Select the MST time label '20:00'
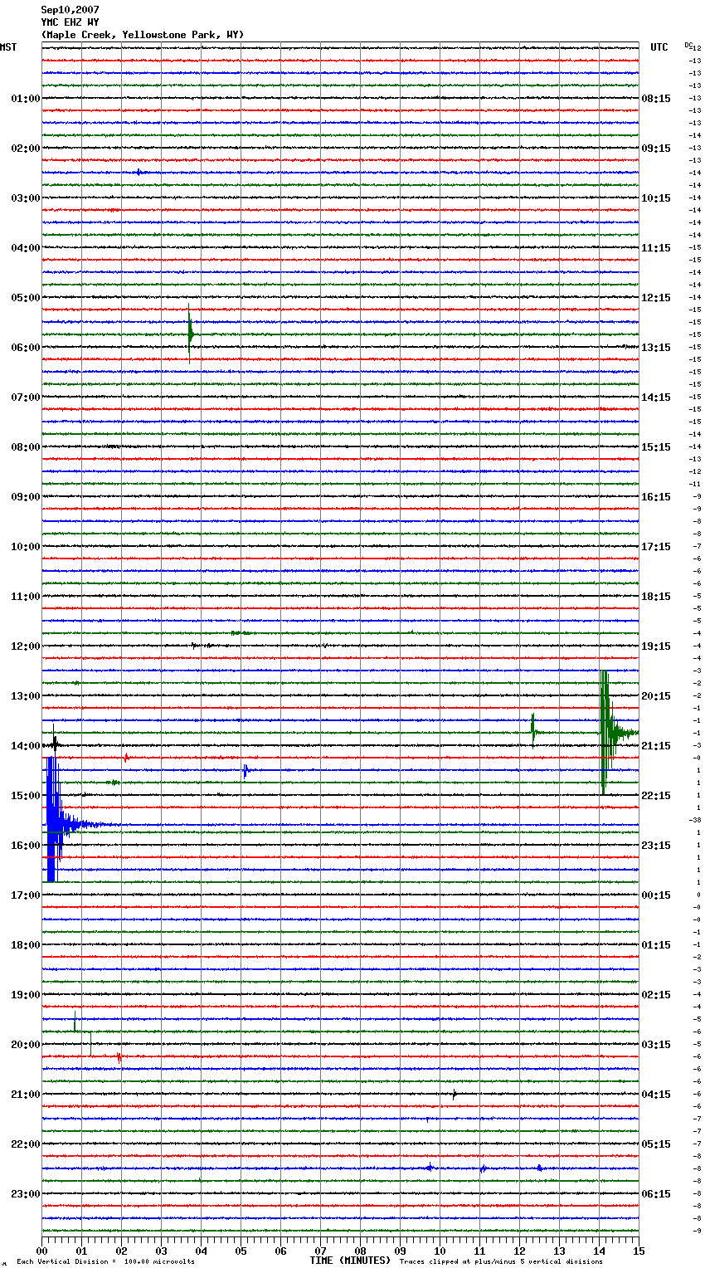The height and width of the screenshot is (1273, 705). coord(26,1045)
